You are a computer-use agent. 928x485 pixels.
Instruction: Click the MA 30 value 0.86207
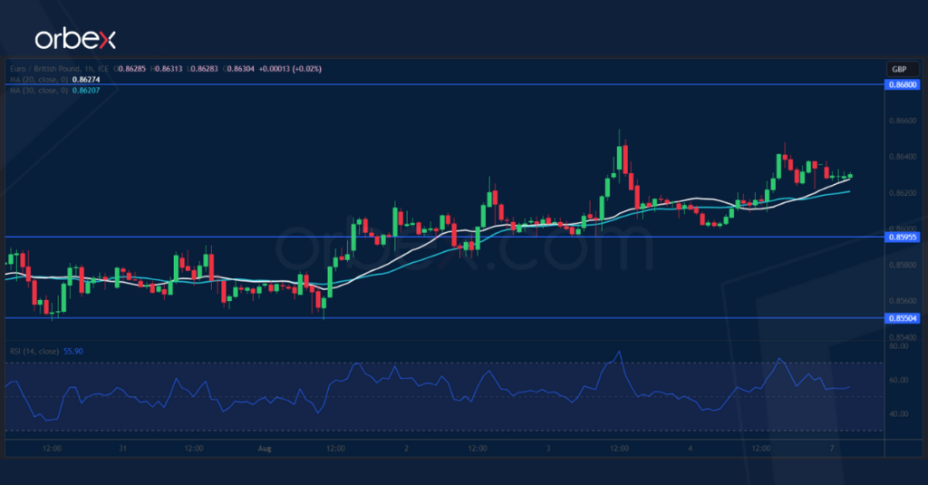[x=87, y=91]
